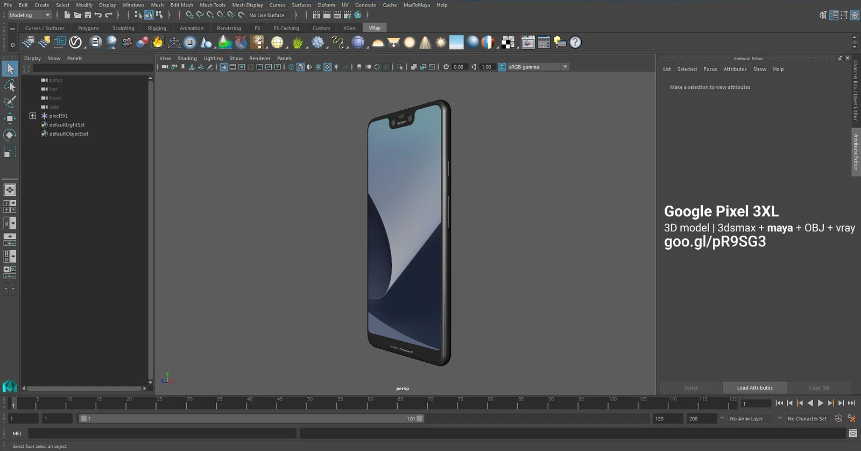Click the VRay sky gradient shelf icon
The height and width of the screenshot is (451, 861).
coord(456,42)
